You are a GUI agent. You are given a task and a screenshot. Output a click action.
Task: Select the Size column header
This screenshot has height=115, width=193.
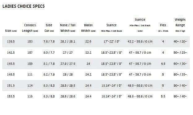tap(11, 31)
